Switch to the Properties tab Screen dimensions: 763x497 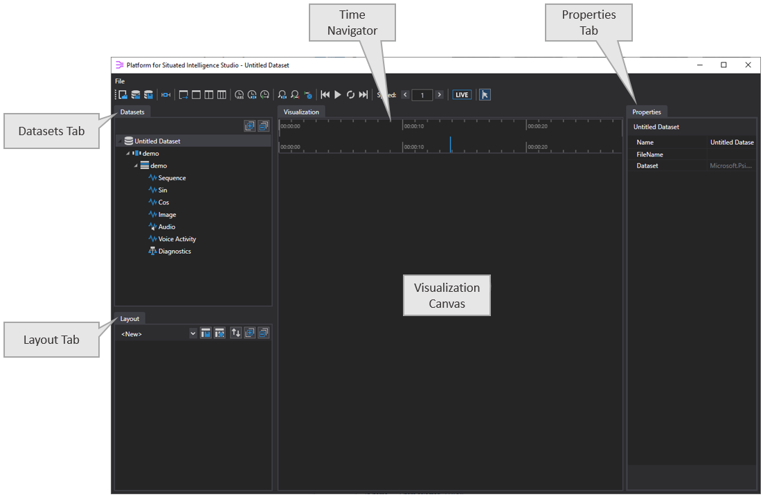[x=646, y=112]
